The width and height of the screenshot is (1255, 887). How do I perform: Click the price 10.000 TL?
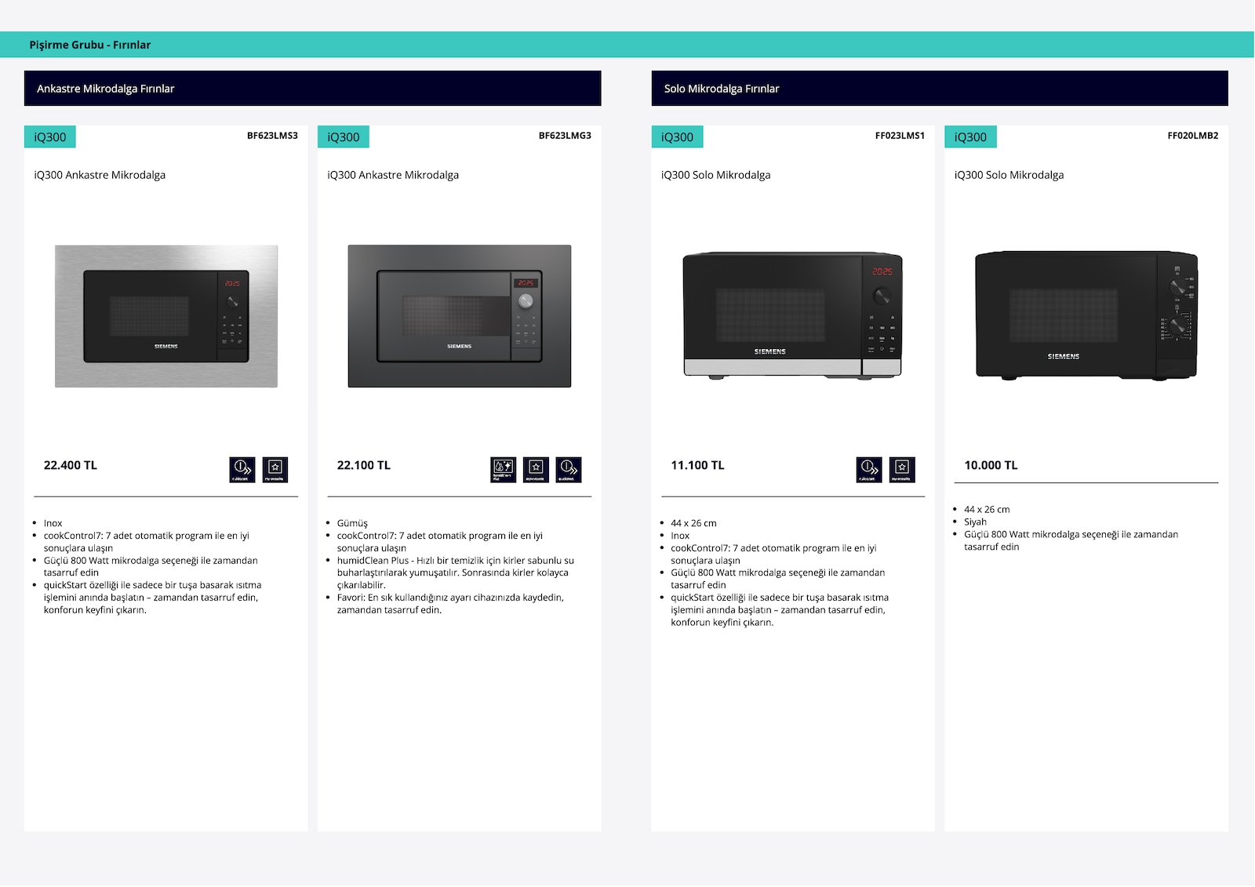coord(991,465)
